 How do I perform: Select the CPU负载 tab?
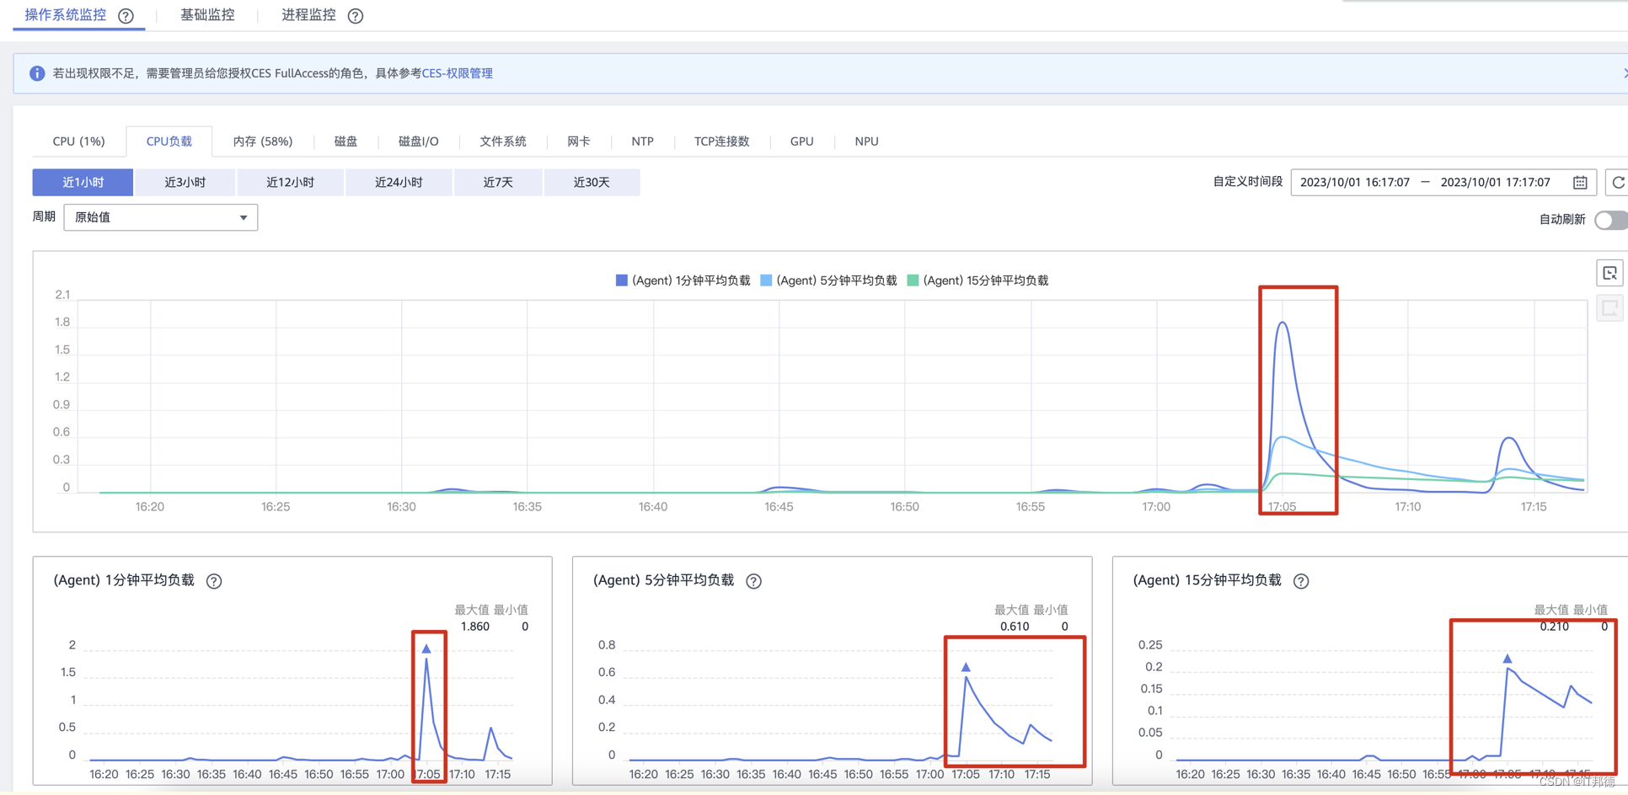(x=169, y=141)
